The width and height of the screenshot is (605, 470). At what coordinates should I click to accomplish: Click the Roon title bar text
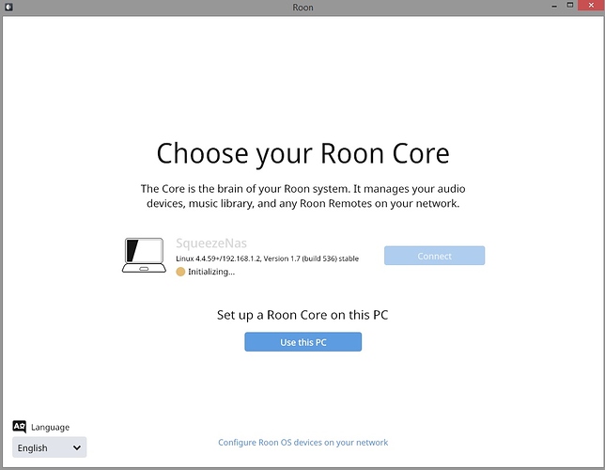click(302, 8)
